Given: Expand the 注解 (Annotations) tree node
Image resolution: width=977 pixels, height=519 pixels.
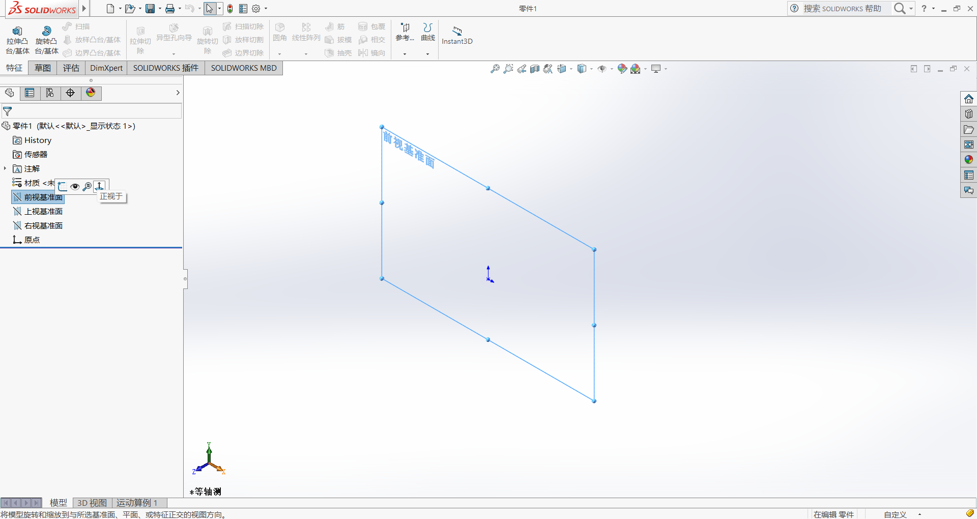Looking at the screenshot, I should (5, 168).
